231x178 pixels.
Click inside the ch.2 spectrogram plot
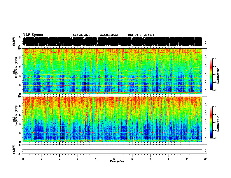pos(113,119)
